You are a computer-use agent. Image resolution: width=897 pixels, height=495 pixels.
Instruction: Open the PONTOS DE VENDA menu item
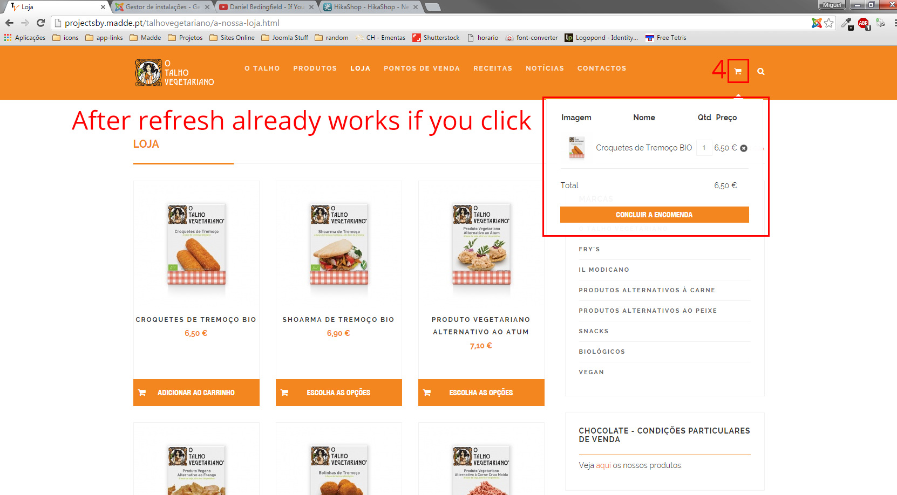(422, 68)
